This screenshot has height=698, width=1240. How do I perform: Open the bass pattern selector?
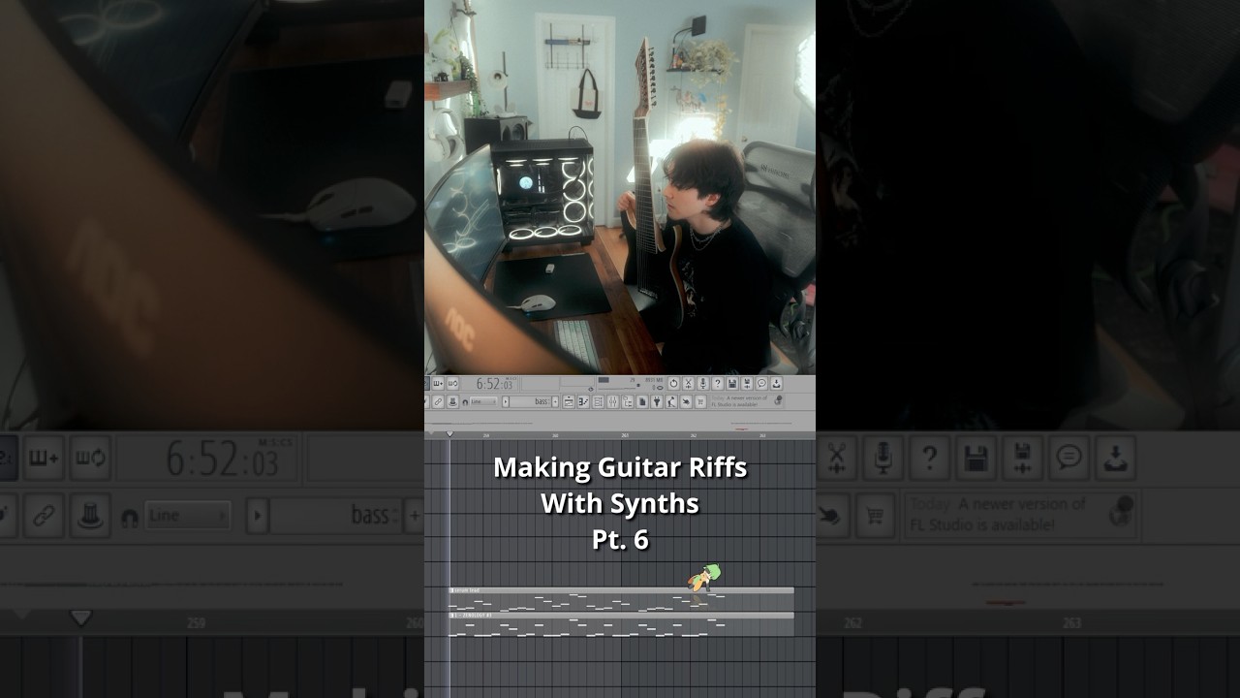coord(530,402)
